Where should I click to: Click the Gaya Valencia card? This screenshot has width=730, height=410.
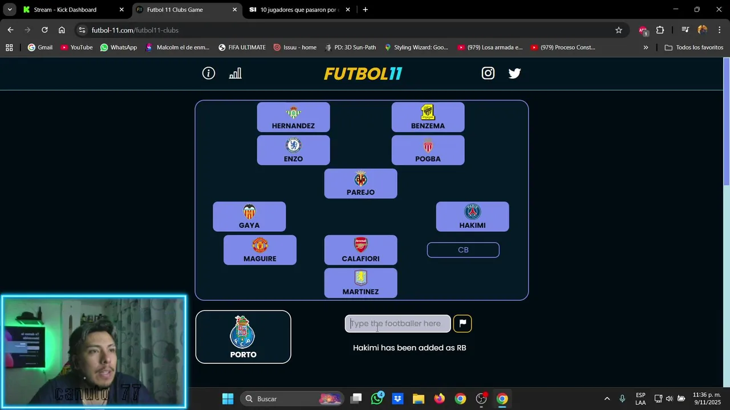coord(249,216)
